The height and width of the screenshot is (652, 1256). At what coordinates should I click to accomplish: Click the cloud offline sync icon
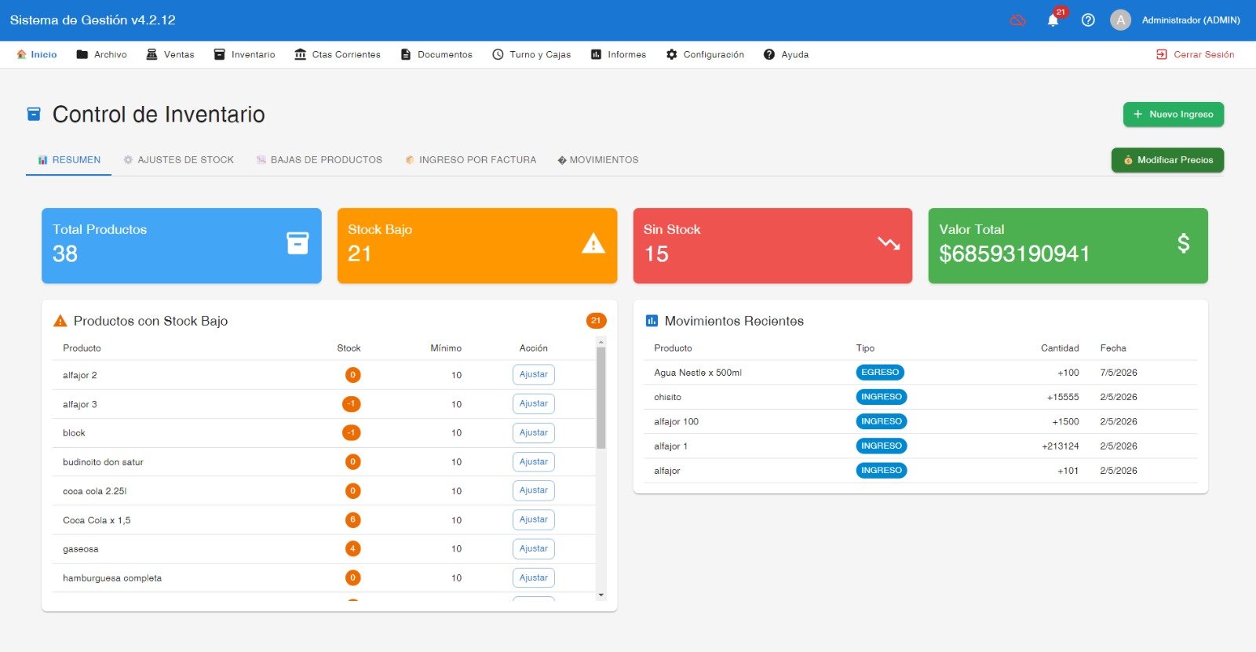click(x=1017, y=20)
